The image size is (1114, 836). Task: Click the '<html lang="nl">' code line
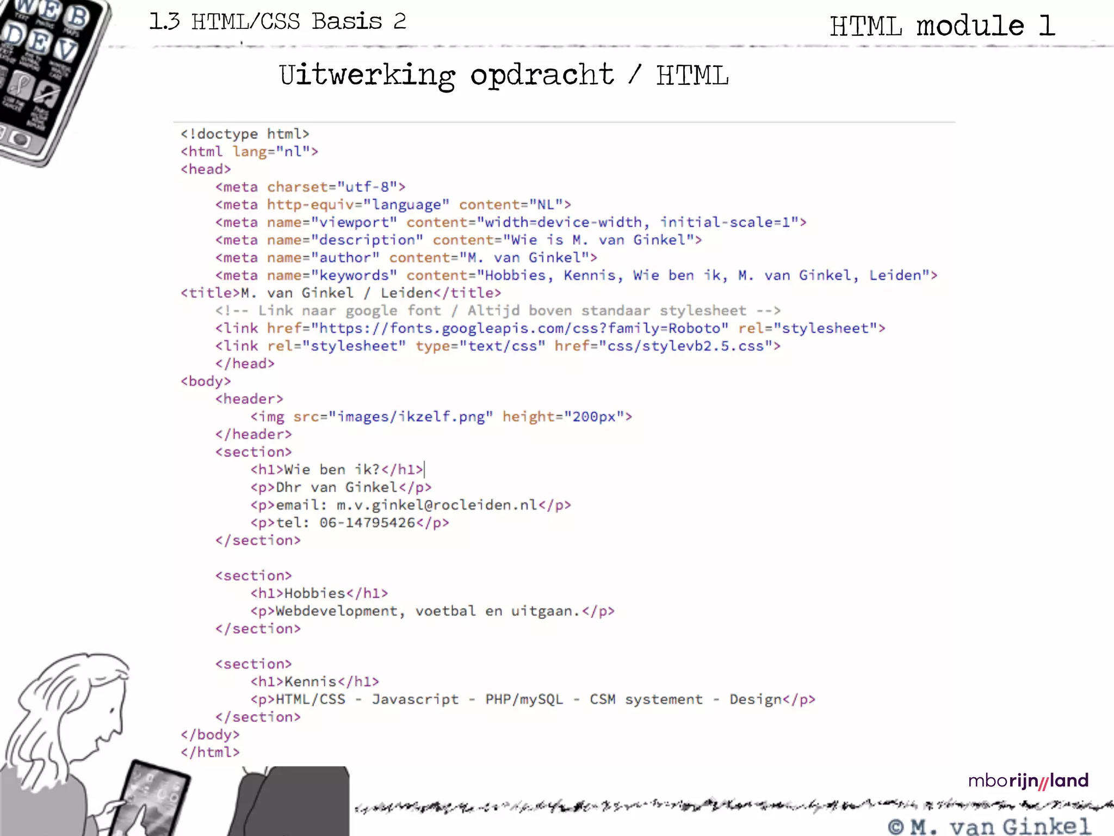pos(249,151)
